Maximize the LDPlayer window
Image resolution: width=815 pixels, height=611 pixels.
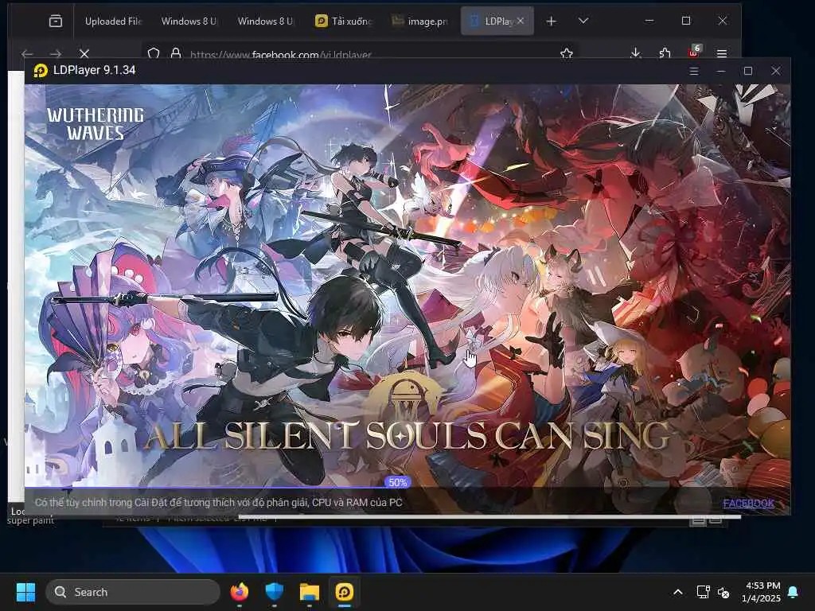point(748,71)
